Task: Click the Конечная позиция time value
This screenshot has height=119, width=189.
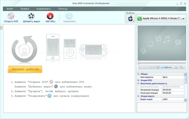Action: pos(173,93)
